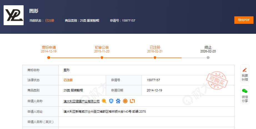Click the 商标申请 timeline date 2014-12-19
256x129 pixels.
[x=49, y=51]
